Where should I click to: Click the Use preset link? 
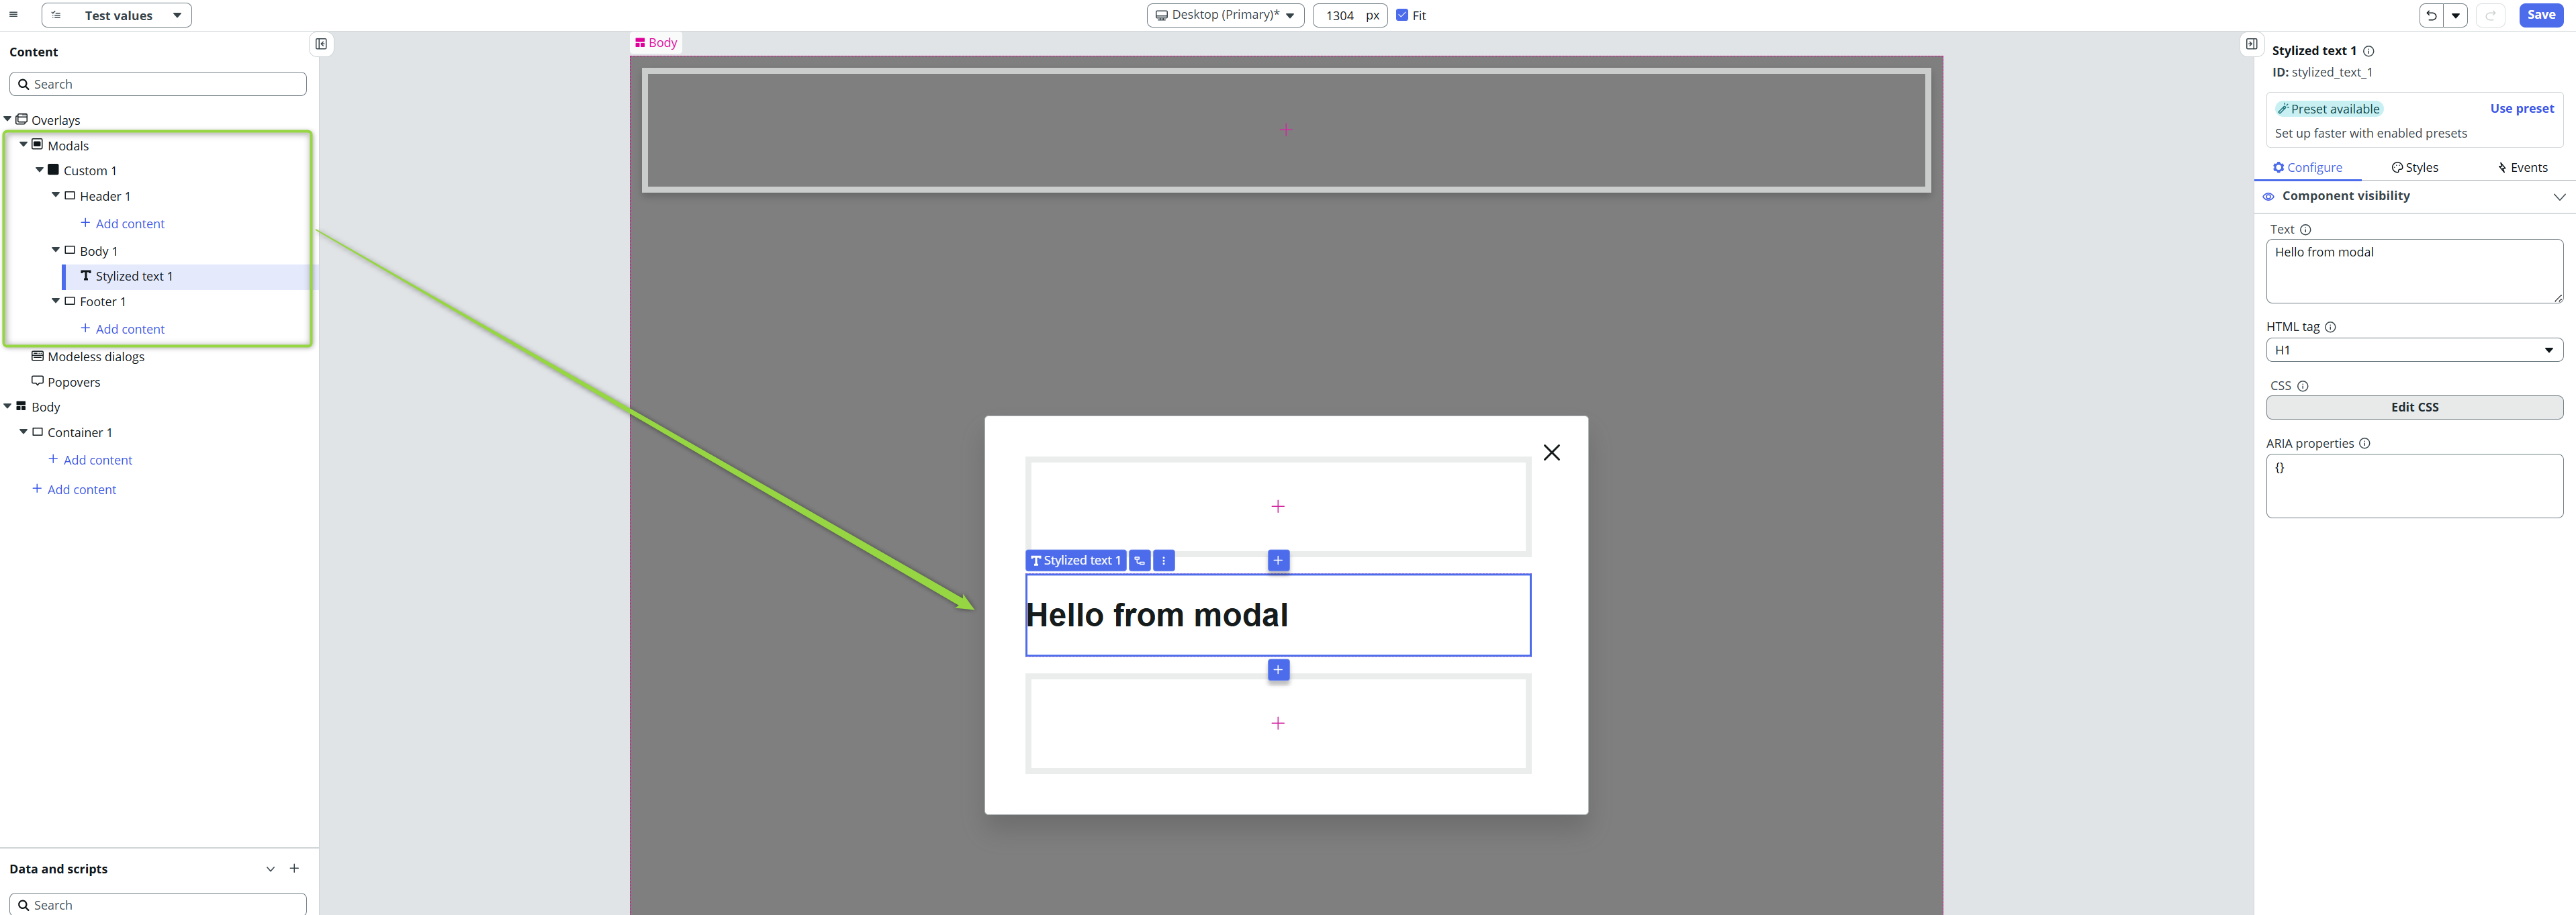coord(2521,109)
